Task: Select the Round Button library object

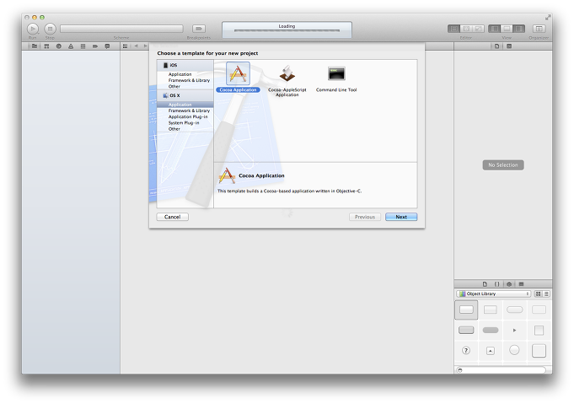Action: point(514,350)
